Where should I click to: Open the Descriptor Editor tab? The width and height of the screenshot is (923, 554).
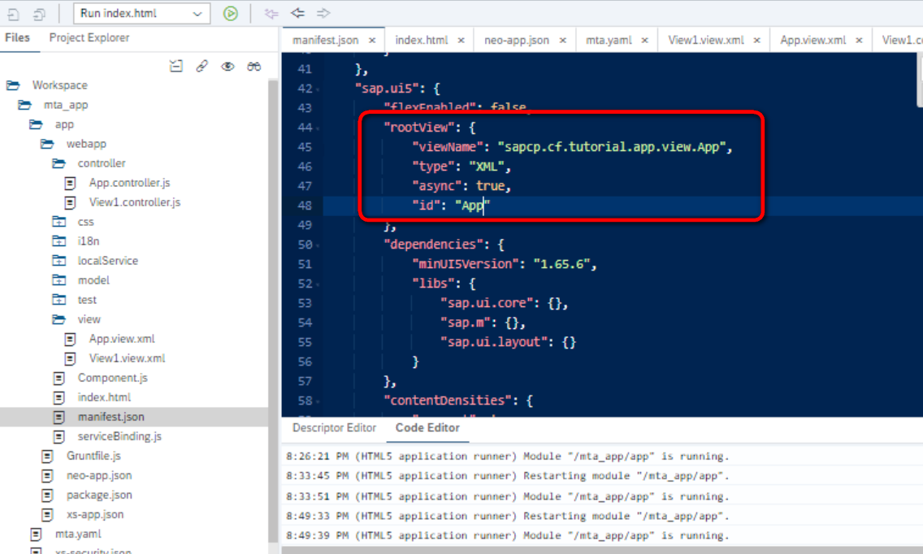click(333, 427)
